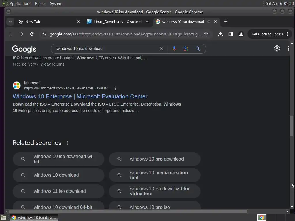Select the windows 10 iso download tab
Image resolution: width=295 pixels, height=221 pixels.
click(186, 22)
